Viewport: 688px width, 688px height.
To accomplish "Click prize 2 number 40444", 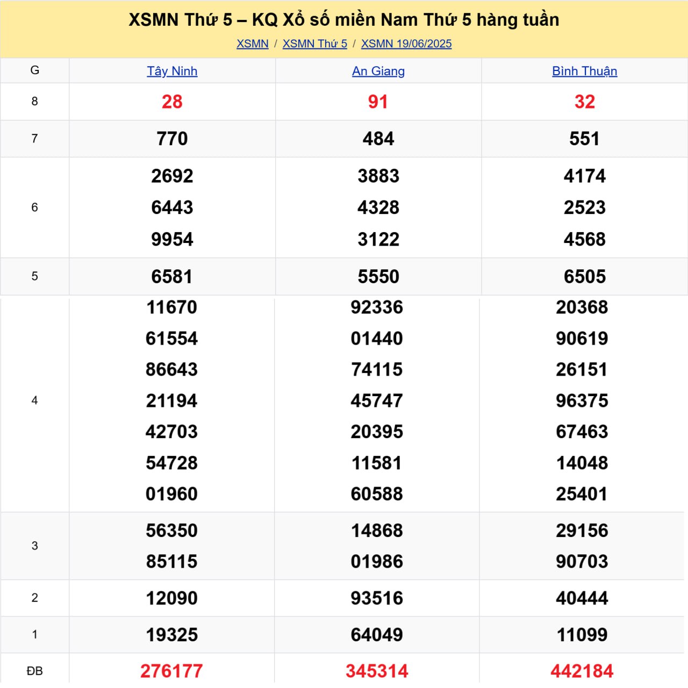I will tap(582, 598).
